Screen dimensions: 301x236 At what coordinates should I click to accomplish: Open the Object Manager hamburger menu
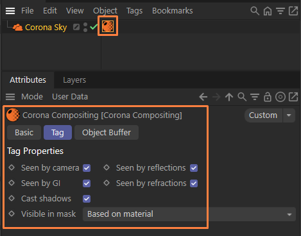(x=10, y=11)
